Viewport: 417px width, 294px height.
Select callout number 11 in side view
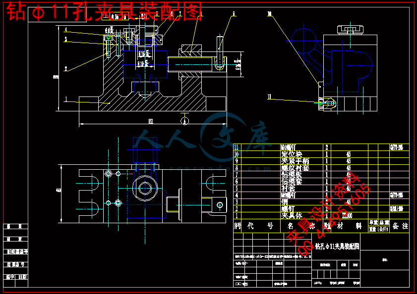click(x=269, y=97)
